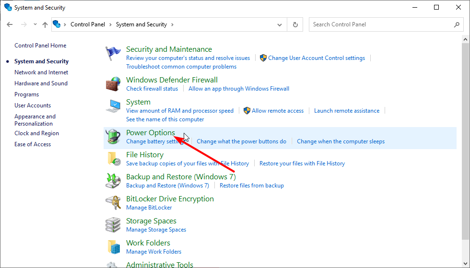
Task: Open the User Accounts category
Action: 33,105
